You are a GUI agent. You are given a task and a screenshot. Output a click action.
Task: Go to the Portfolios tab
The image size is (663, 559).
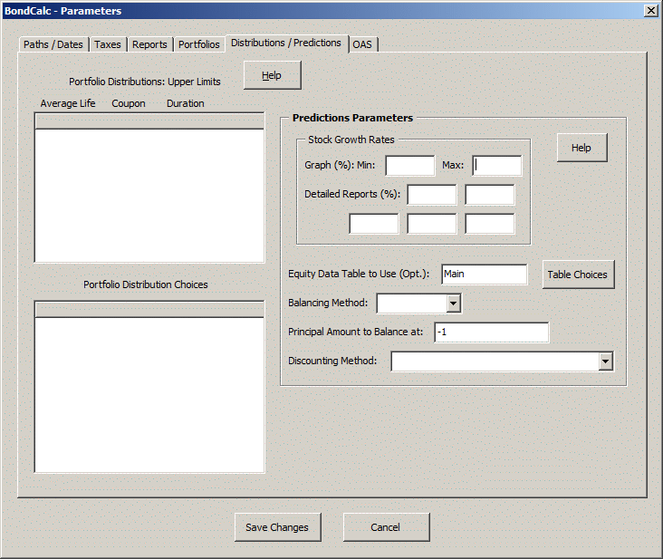[x=199, y=44]
